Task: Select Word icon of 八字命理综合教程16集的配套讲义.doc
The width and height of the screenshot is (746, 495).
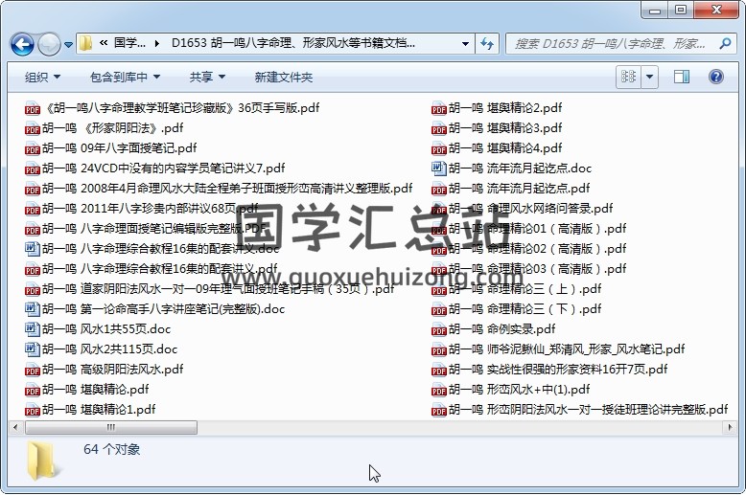Action: click(32, 249)
